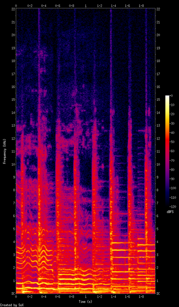Screen dimensions: 179x307
Task: Click the '-120' colour scale label
Action: pyautogui.click(x=173, y=207)
